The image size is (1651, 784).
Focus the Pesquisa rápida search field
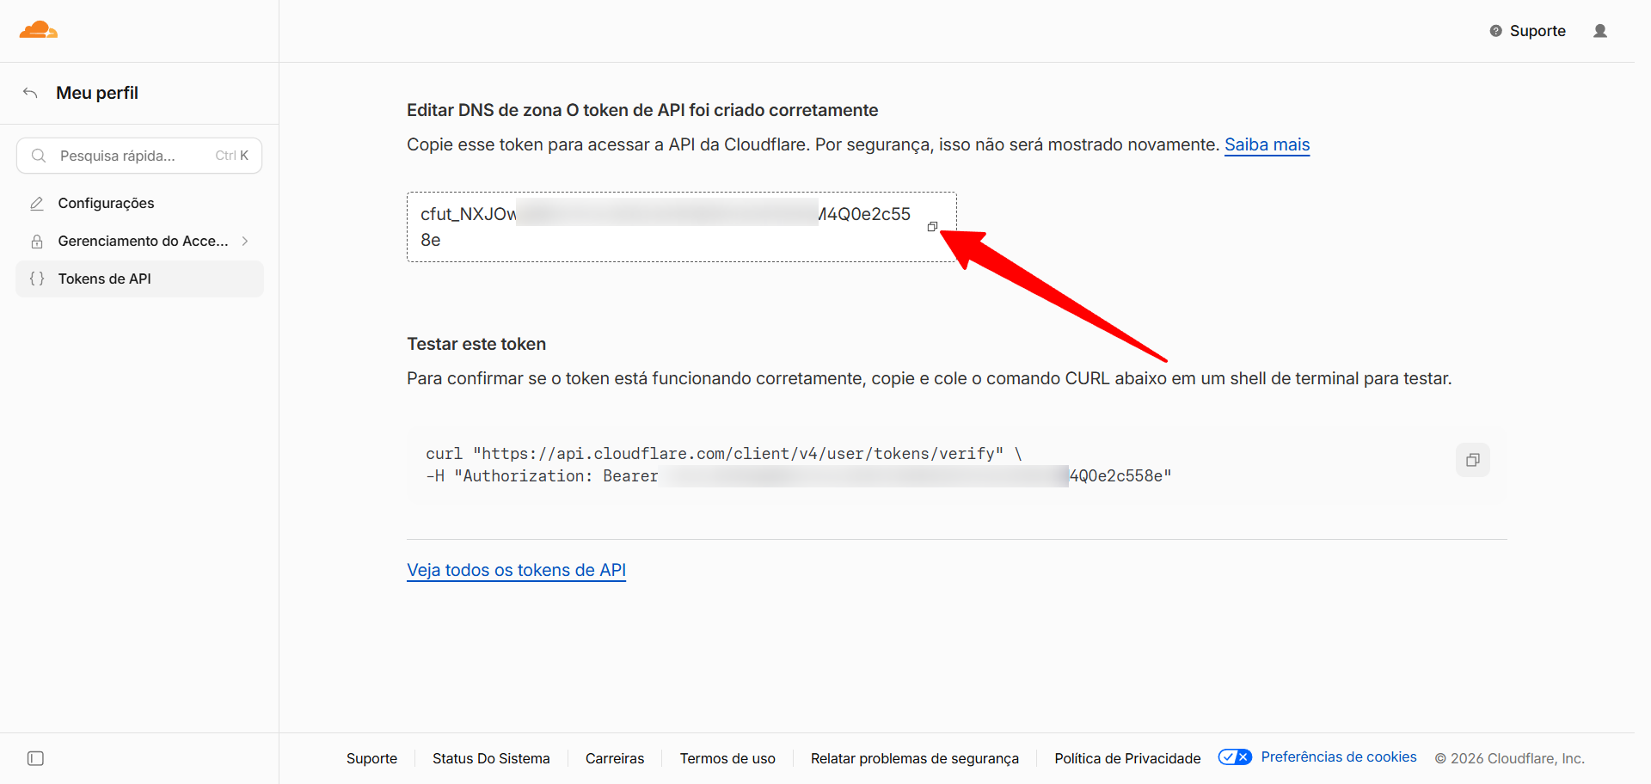(139, 156)
